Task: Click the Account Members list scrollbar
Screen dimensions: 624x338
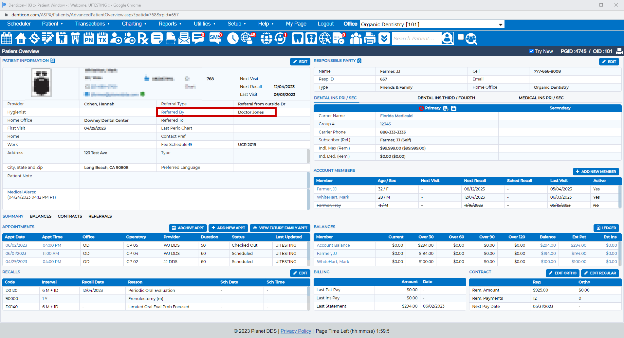Action: click(x=620, y=197)
